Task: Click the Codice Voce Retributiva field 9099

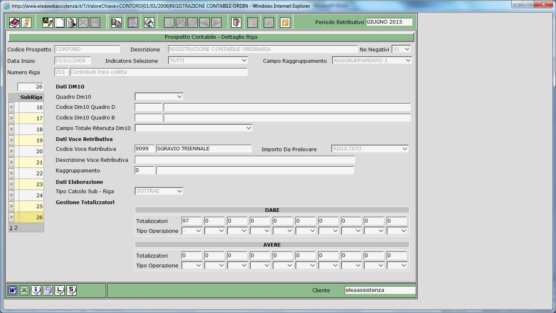Action: coord(144,149)
